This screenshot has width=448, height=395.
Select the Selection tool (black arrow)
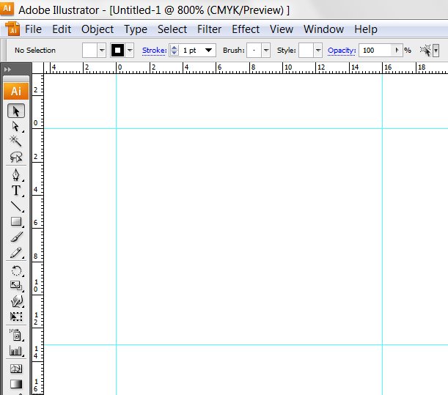(x=16, y=111)
